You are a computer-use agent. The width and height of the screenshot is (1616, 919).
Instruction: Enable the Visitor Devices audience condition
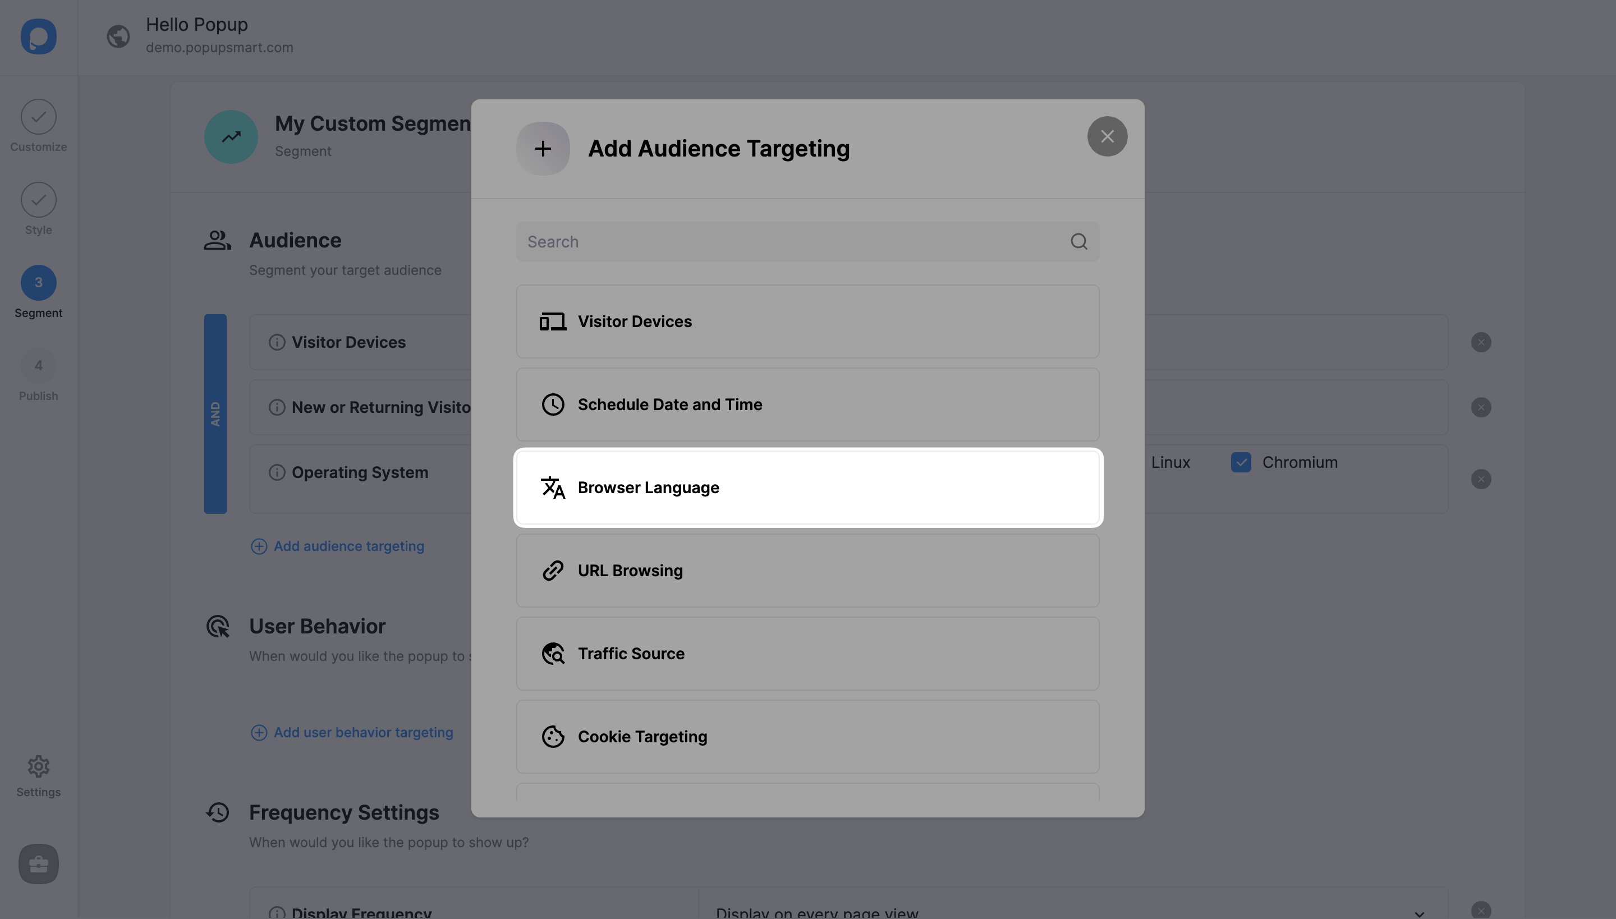(807, 321)
